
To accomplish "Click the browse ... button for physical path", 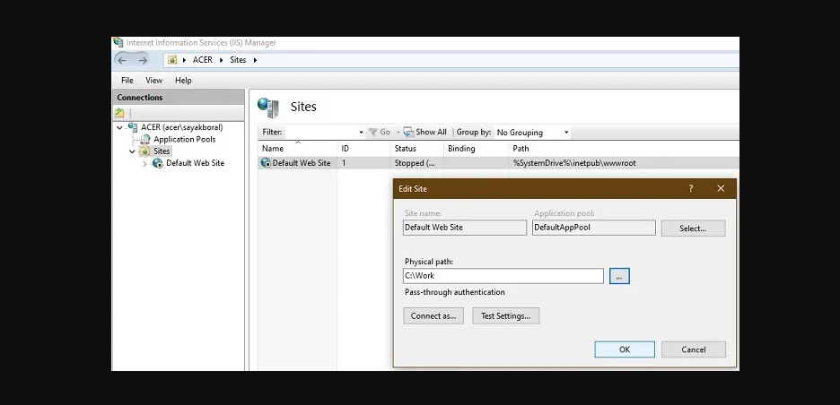I will (x=619, y=276).
